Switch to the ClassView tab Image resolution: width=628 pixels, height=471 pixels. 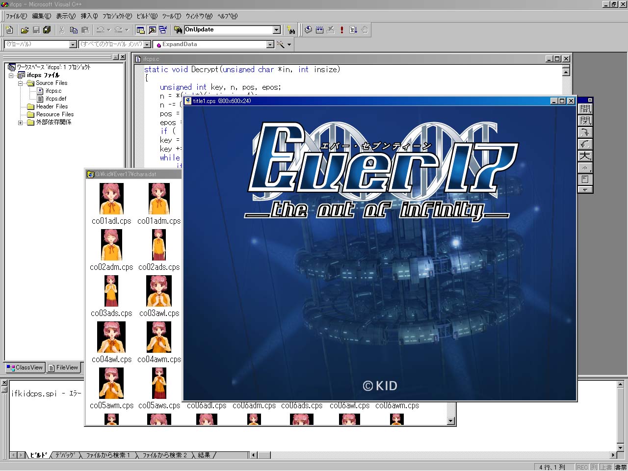[x=25, y=367]
